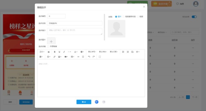This screenshot has height=111, width=206.
Task: Expand 默认行高 line height dropdown
Action: click(x=114, y=52)
